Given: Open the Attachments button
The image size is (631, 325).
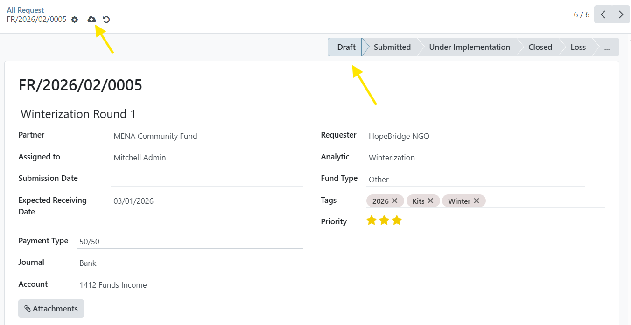Looking at the screenshot, I should [51, 309].
